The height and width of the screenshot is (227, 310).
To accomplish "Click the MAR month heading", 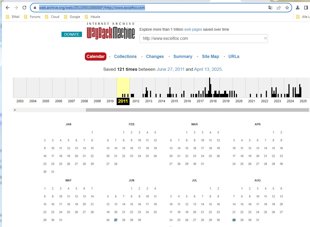I will pyautogui.click(x=195, y=124).
